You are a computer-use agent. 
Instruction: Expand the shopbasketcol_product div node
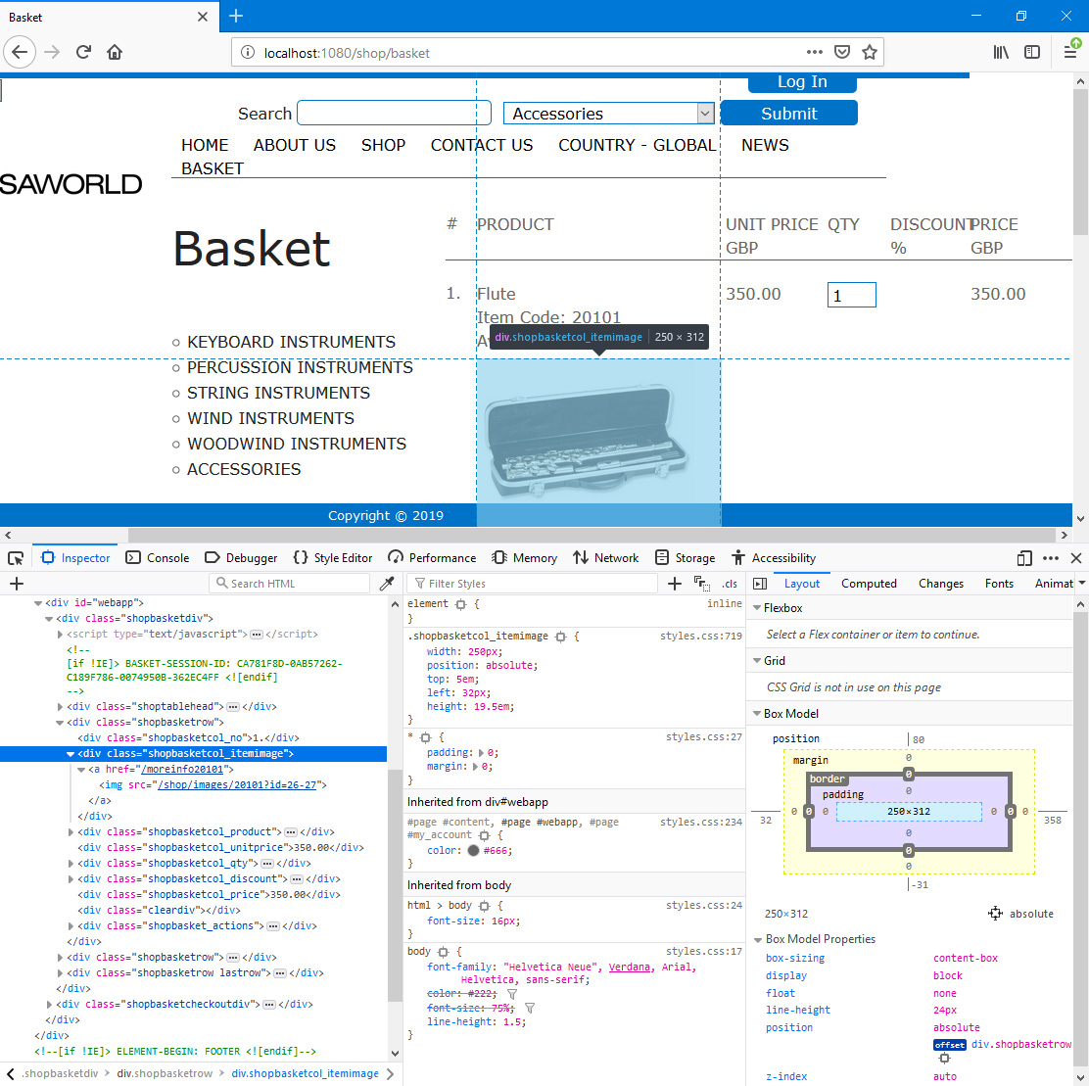coord(71,831)
